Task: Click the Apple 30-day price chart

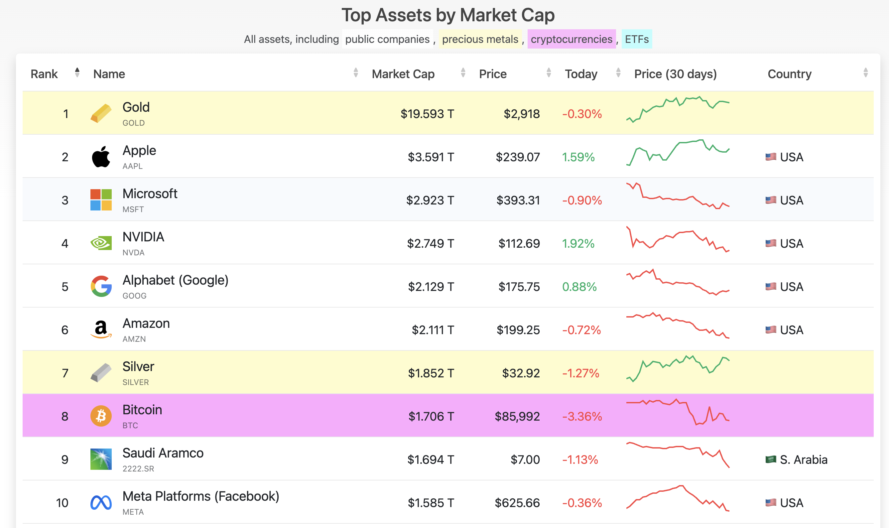Action: pyautogui.click(x=678, y=153)
